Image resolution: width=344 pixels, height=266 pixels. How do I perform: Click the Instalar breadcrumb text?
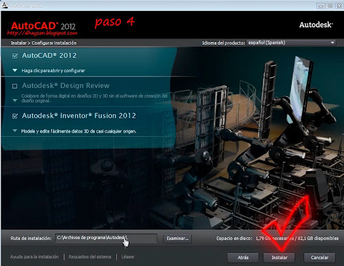pos(19,43)
